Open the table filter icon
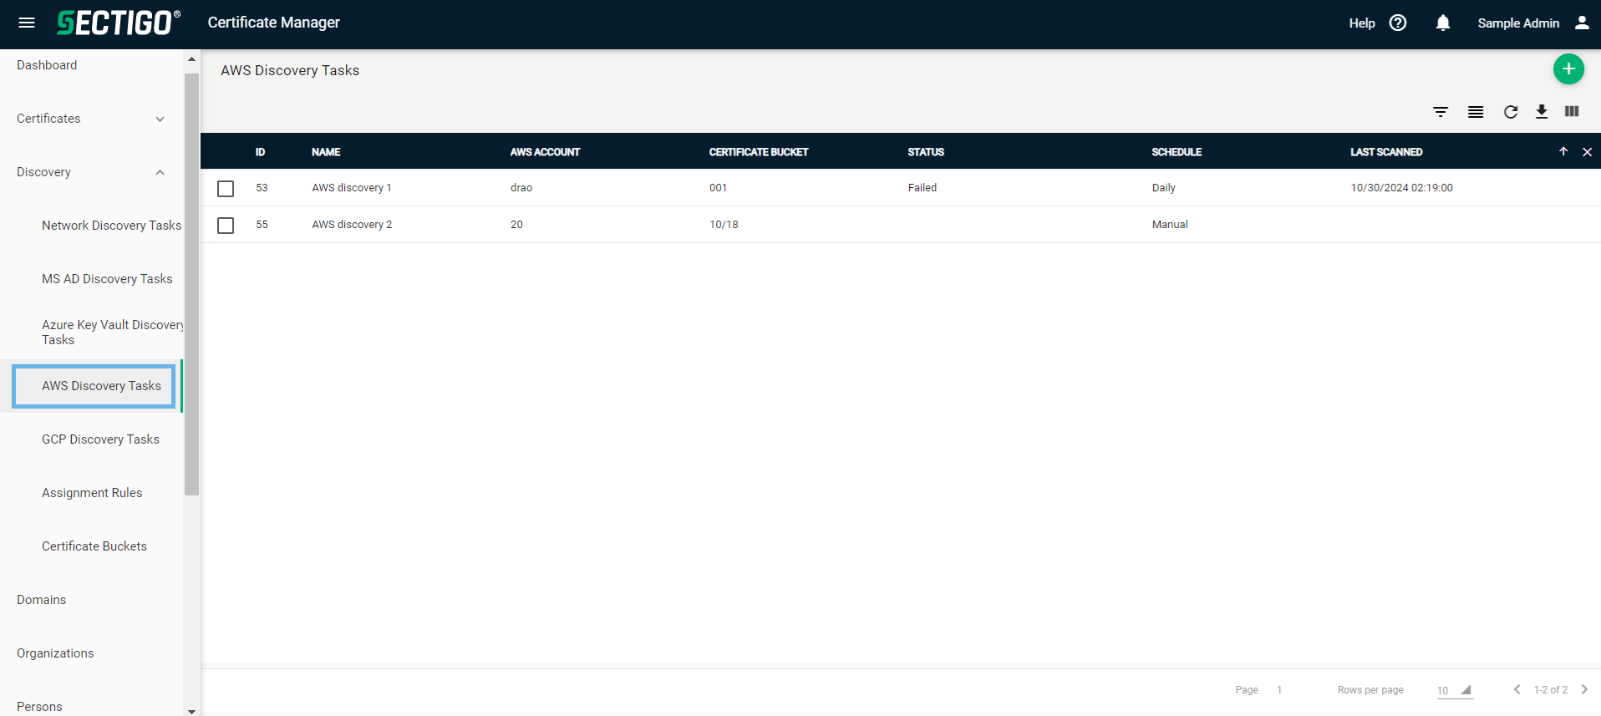Image resolution: width=1601 pixels, height=716 pixels. tap(1441, 112)
